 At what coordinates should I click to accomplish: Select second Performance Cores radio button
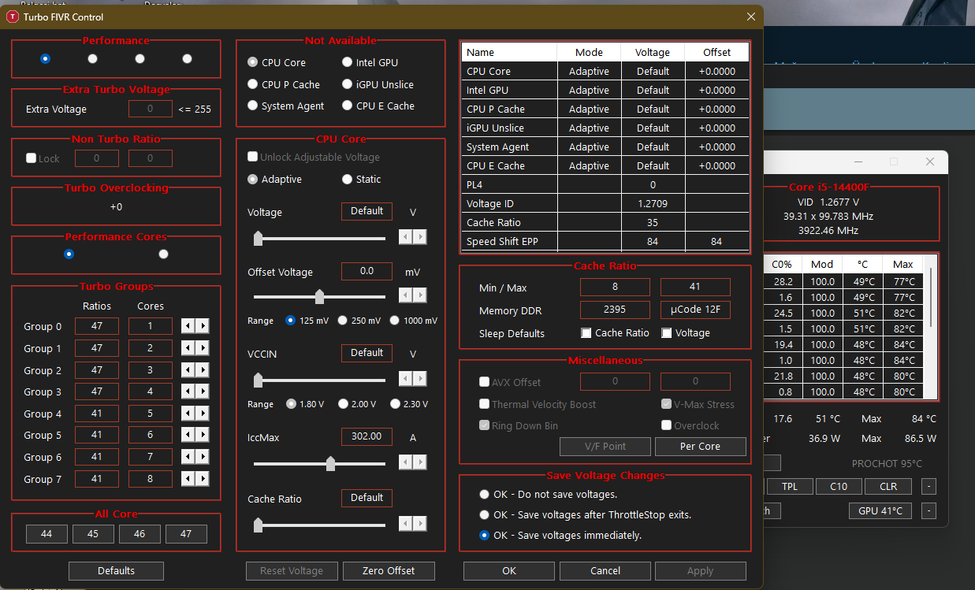[163, 254]
